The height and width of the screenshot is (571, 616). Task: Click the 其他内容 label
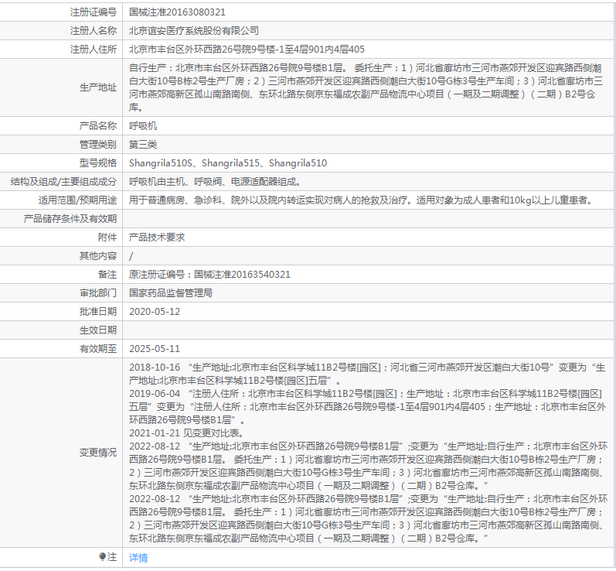(98, 255)
